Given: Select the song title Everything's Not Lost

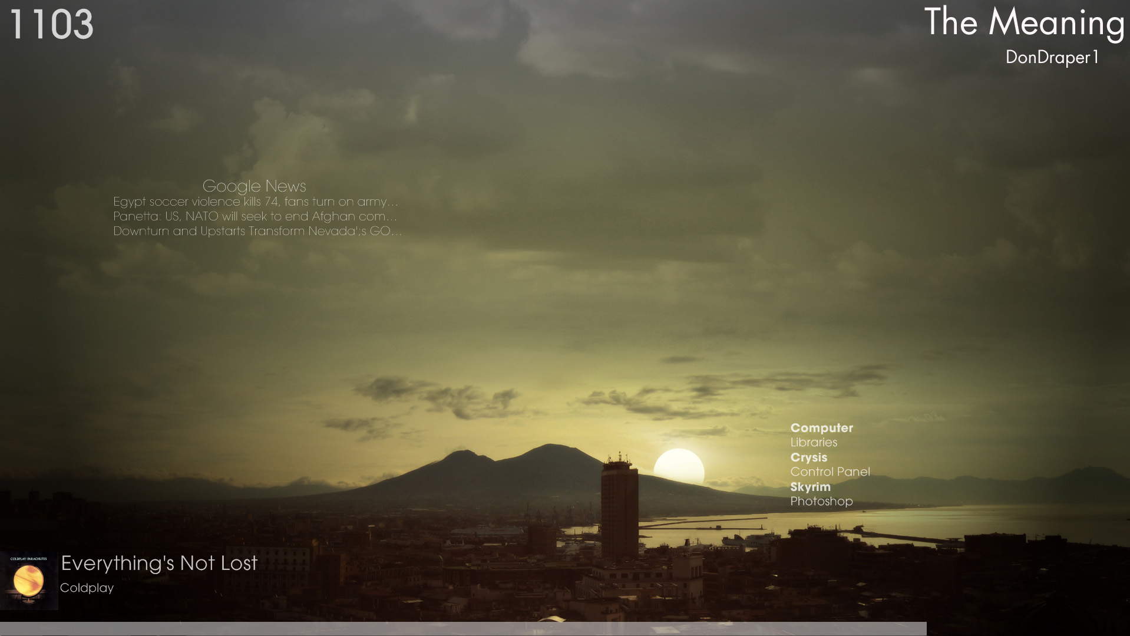Looking at the screenshot, I should point(159,563).
